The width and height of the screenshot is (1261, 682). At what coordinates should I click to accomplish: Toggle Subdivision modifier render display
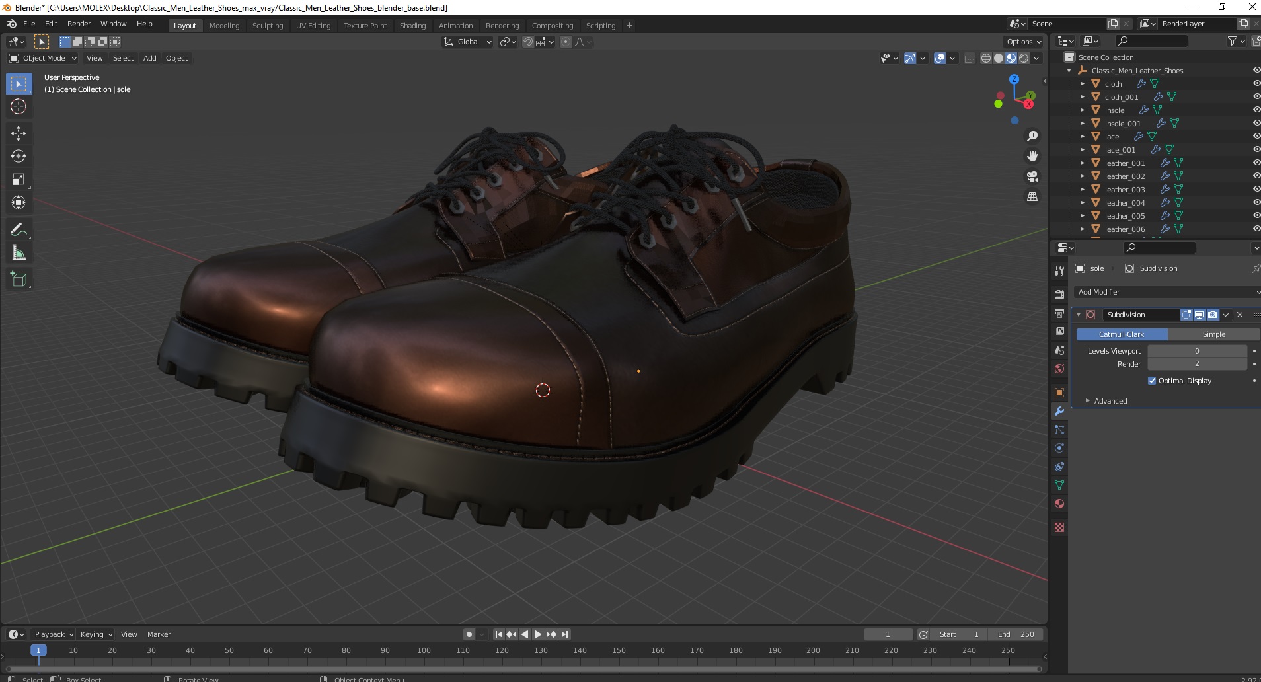pyautogui.click(x=1212, y=315)
